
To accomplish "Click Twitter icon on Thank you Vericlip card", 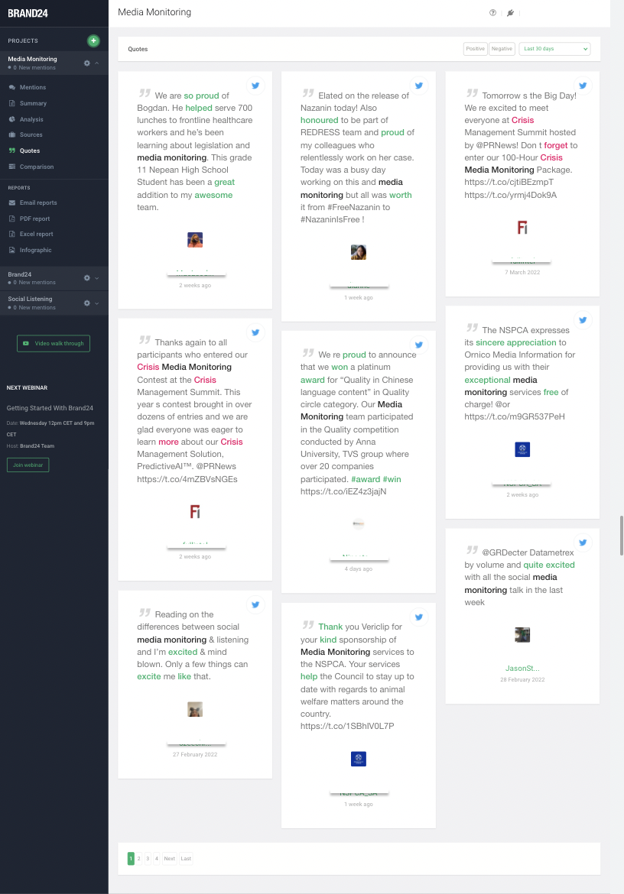I will [x=419, y=617].
